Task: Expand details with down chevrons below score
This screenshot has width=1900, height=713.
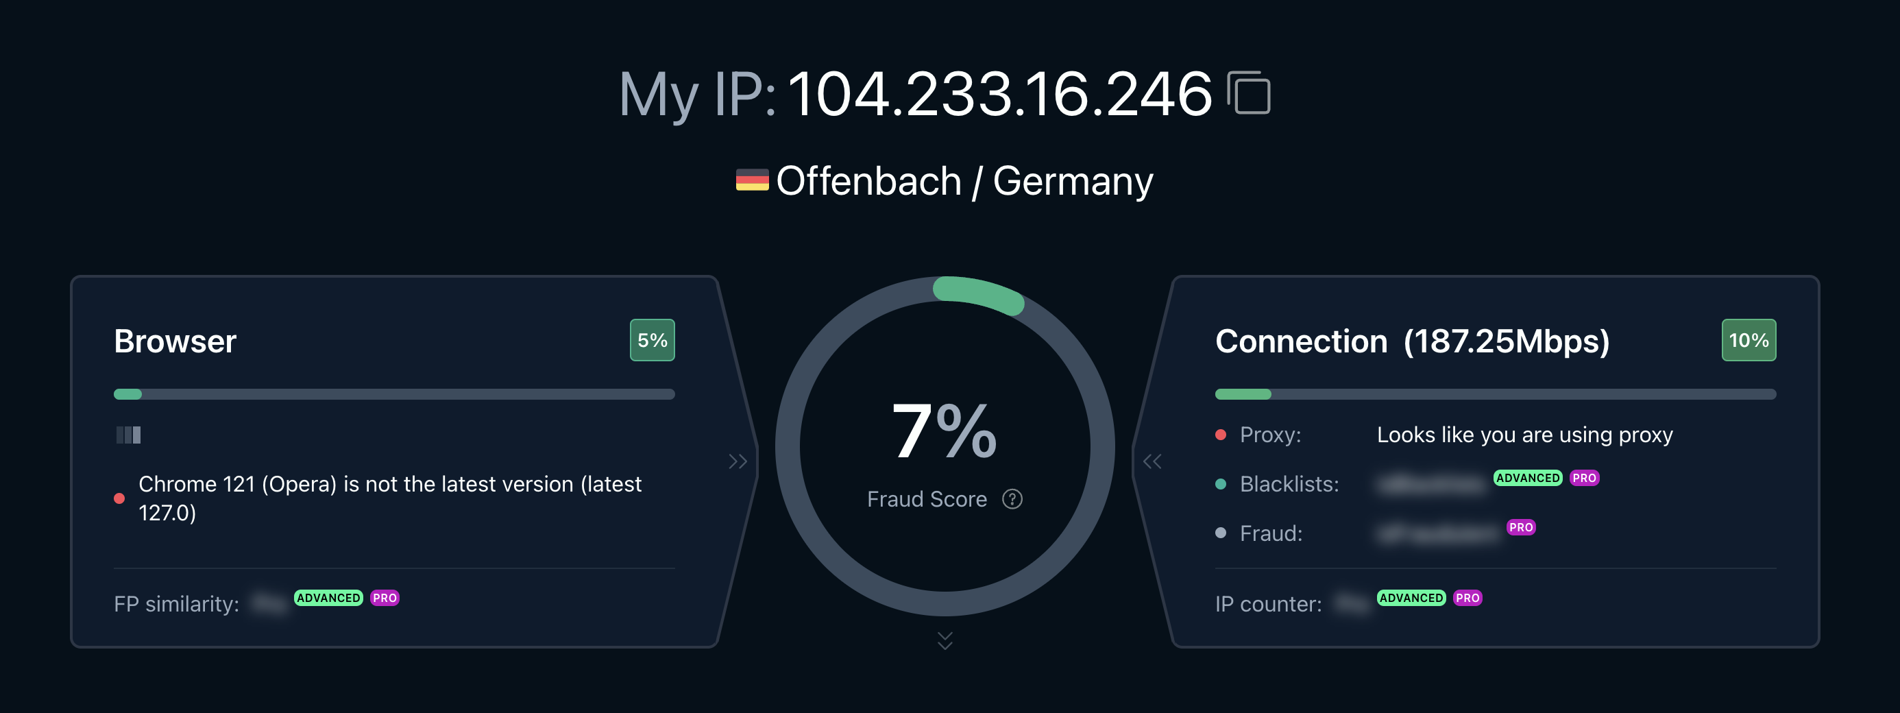Action: (945, 640)
